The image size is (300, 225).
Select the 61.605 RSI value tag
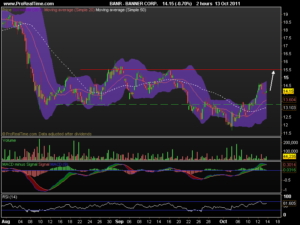pos(289,203)
